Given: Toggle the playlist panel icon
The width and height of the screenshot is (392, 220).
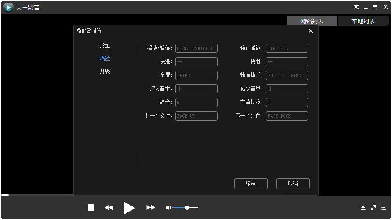Looking at the screenshot, I should click(384, 208).
